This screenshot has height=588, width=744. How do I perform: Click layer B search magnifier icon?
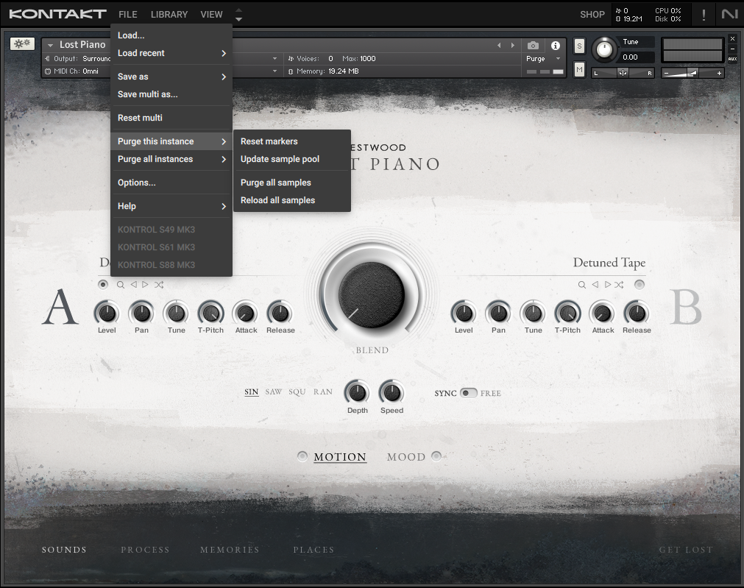[581, 285]
